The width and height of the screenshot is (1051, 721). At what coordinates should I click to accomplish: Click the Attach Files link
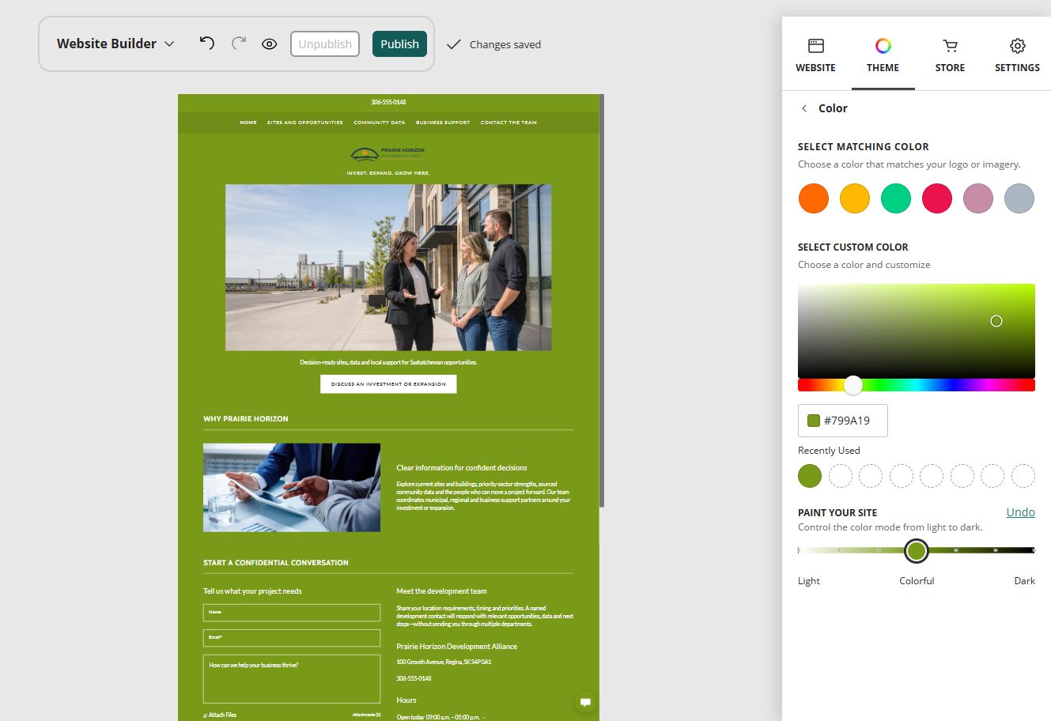[220, 715]
